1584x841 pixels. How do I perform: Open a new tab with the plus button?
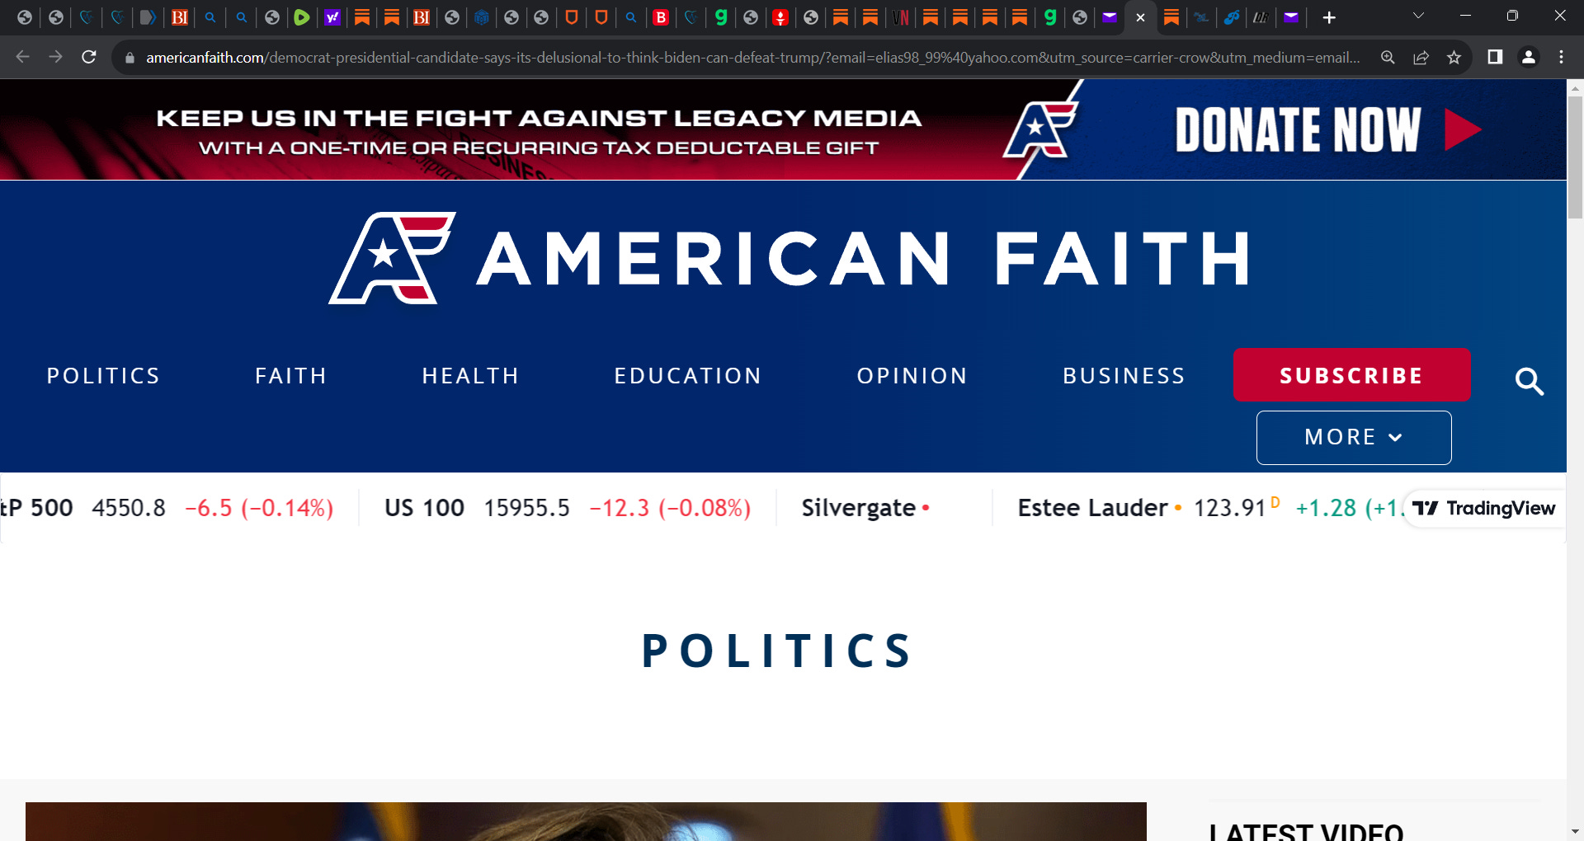[x=1328, y=17]
